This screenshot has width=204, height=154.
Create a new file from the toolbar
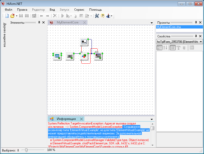pos(7,16)
